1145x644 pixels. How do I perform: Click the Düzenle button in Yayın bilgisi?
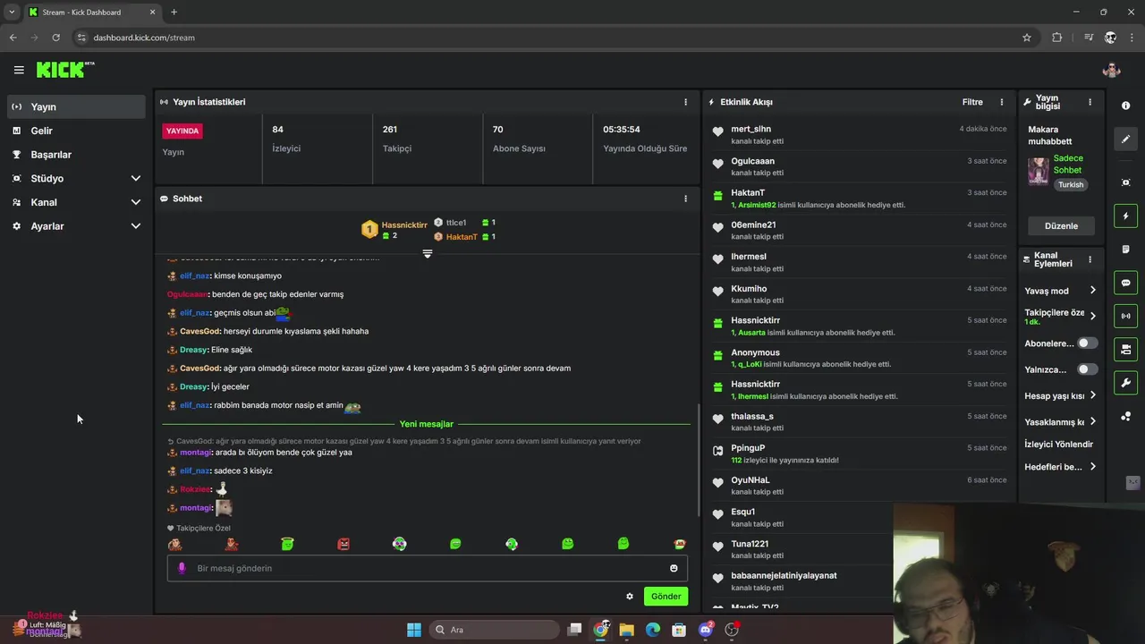(x=1061, y=225)
